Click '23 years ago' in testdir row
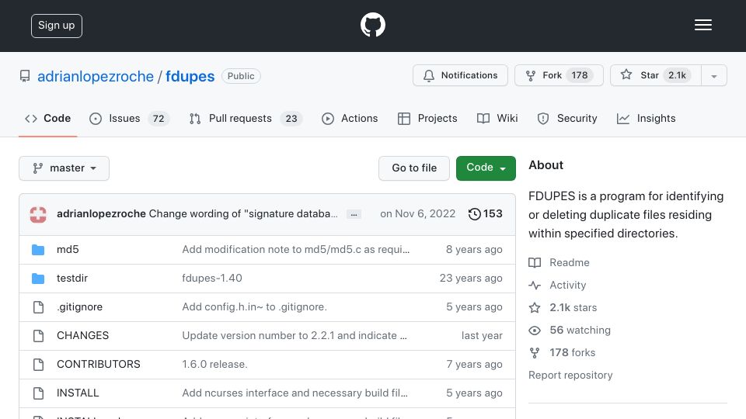 tap(471, 278)
